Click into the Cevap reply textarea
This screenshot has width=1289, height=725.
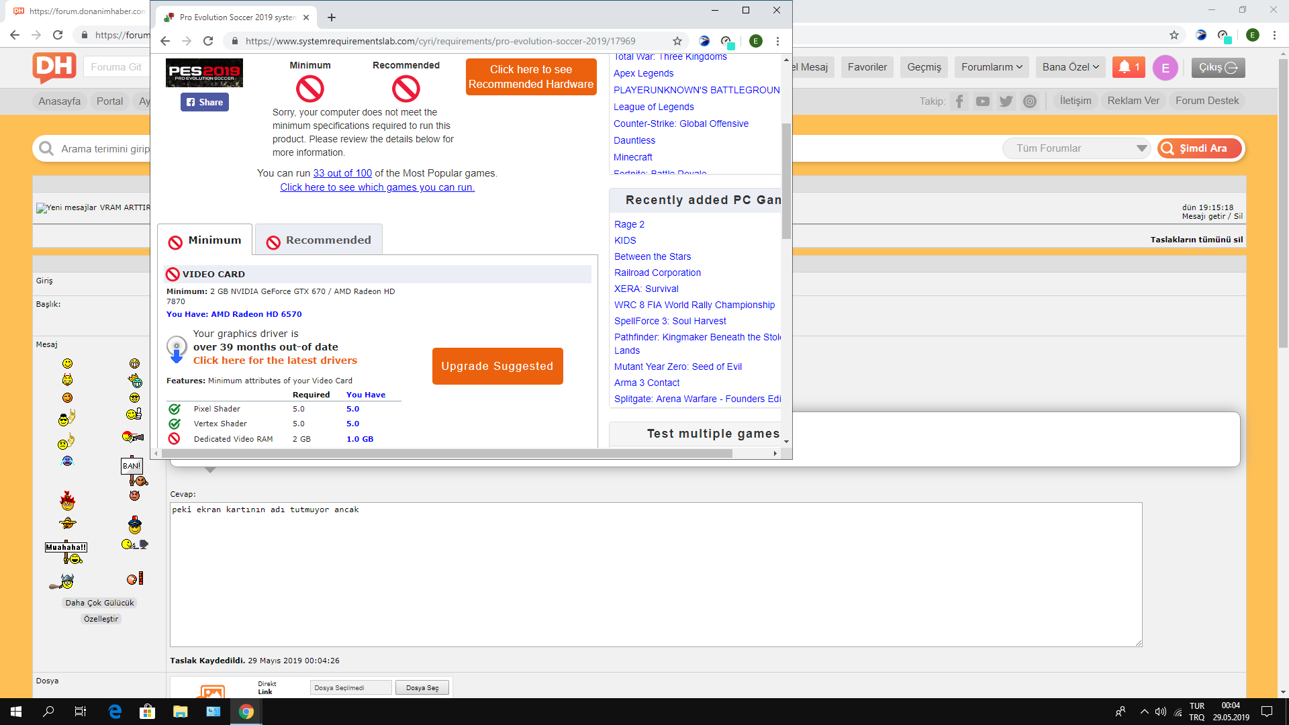tap(656, 575)
